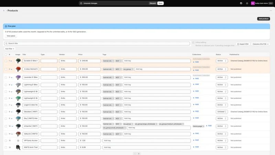This screenshot has width=275, height=155.
Task: Open the page more-actions ellipsis menu
Action: click(271, 11)
